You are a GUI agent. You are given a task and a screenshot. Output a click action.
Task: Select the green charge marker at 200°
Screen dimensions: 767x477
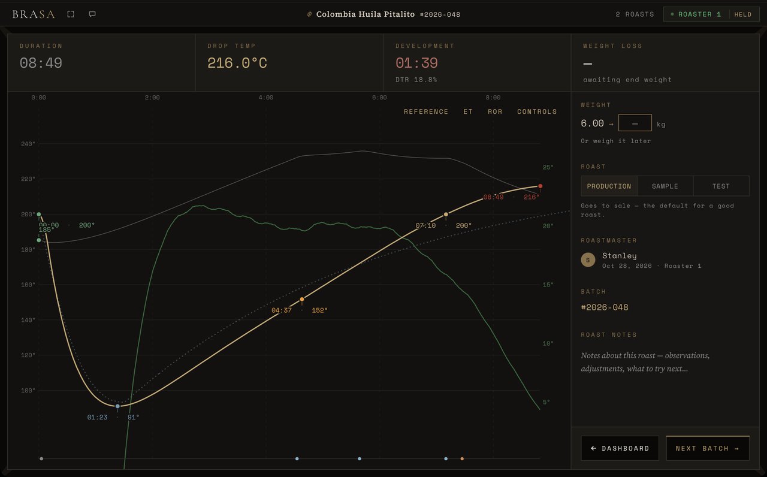[39, 214]
